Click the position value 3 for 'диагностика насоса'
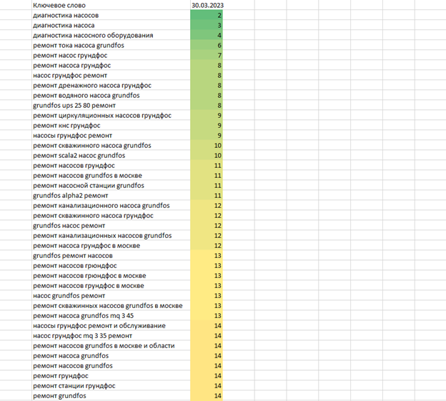This screenshot has width=446, height=401. click(207, 25)
